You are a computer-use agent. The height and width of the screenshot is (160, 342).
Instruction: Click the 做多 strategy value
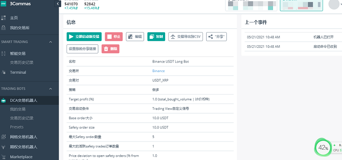click(156, 90)
